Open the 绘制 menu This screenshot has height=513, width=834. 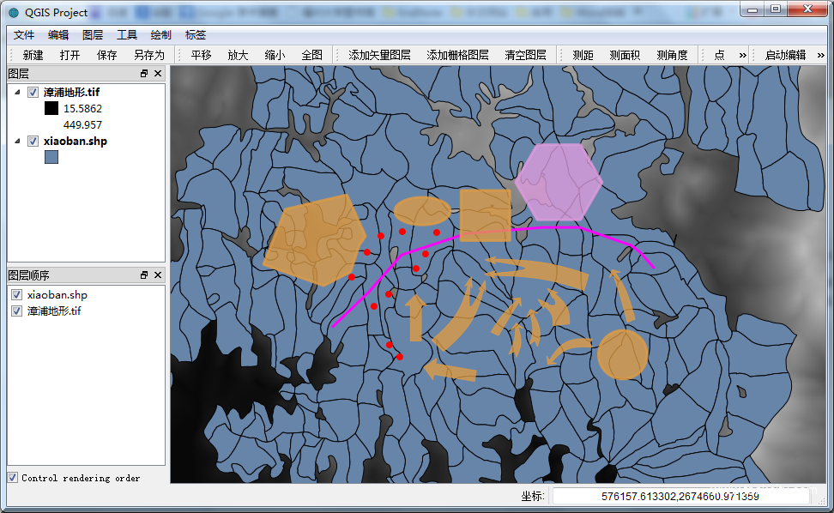click(x=160, y=35)
